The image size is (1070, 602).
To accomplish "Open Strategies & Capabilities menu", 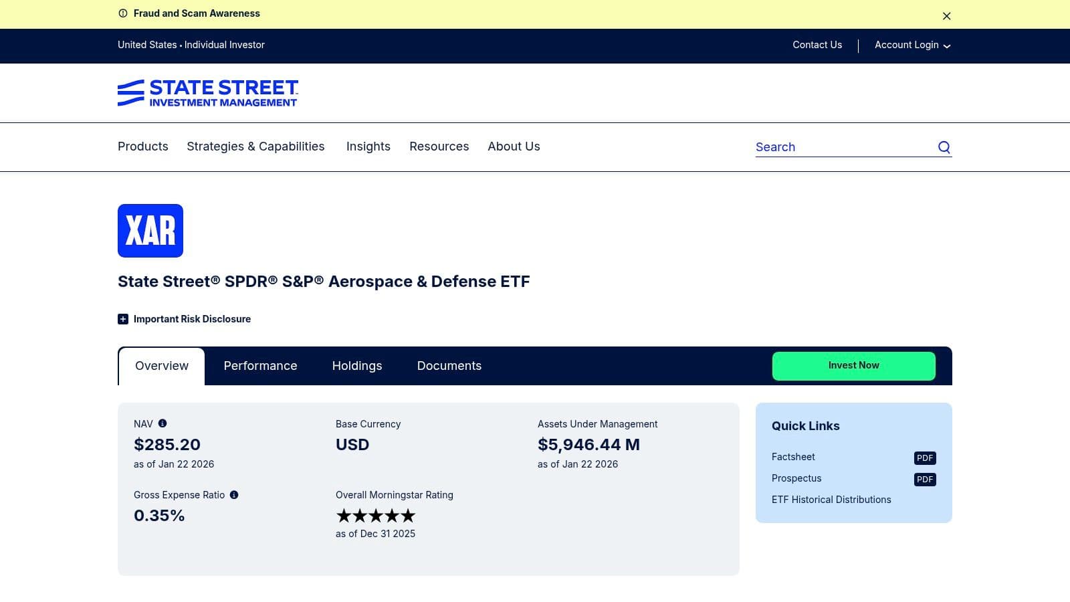I will coord(255,146).
